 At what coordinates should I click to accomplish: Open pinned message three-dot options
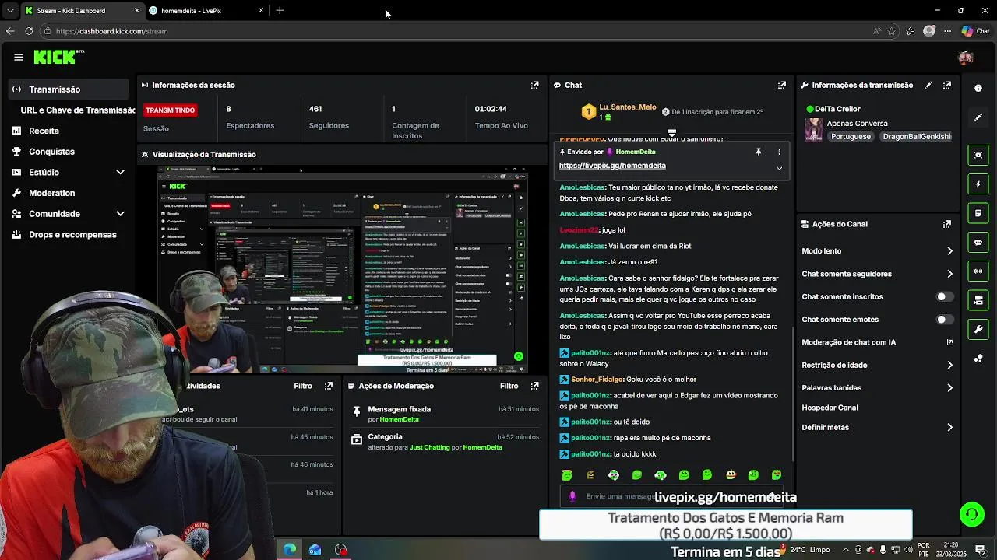[x=779, y=152]
